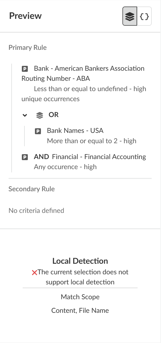
Task: Collapse the OR group with the chevron
Action: (25, 115)
